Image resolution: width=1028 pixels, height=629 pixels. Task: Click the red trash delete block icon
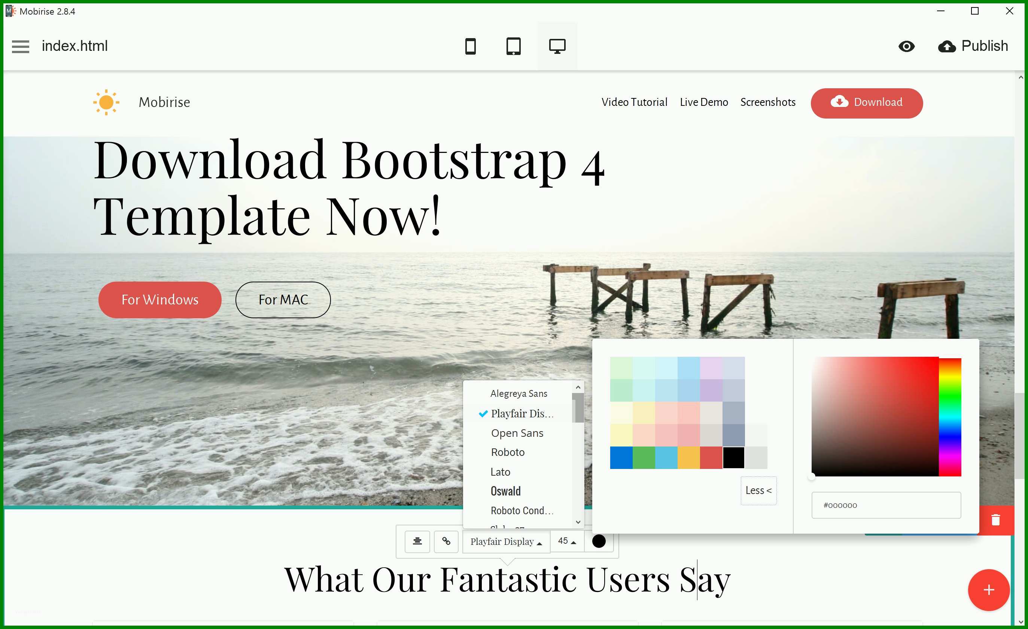[996, 520]
